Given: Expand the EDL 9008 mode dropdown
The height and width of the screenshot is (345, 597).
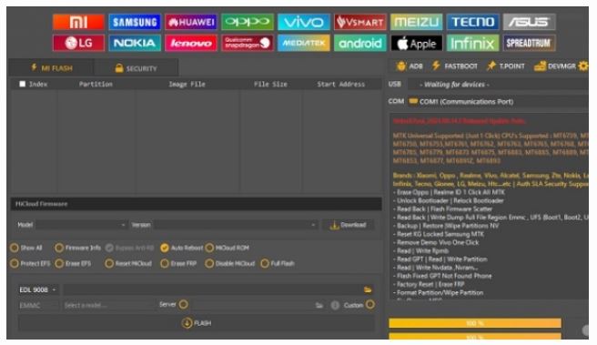Looking at the screenshot, I should pyautogui.click(x=37, y=289).
